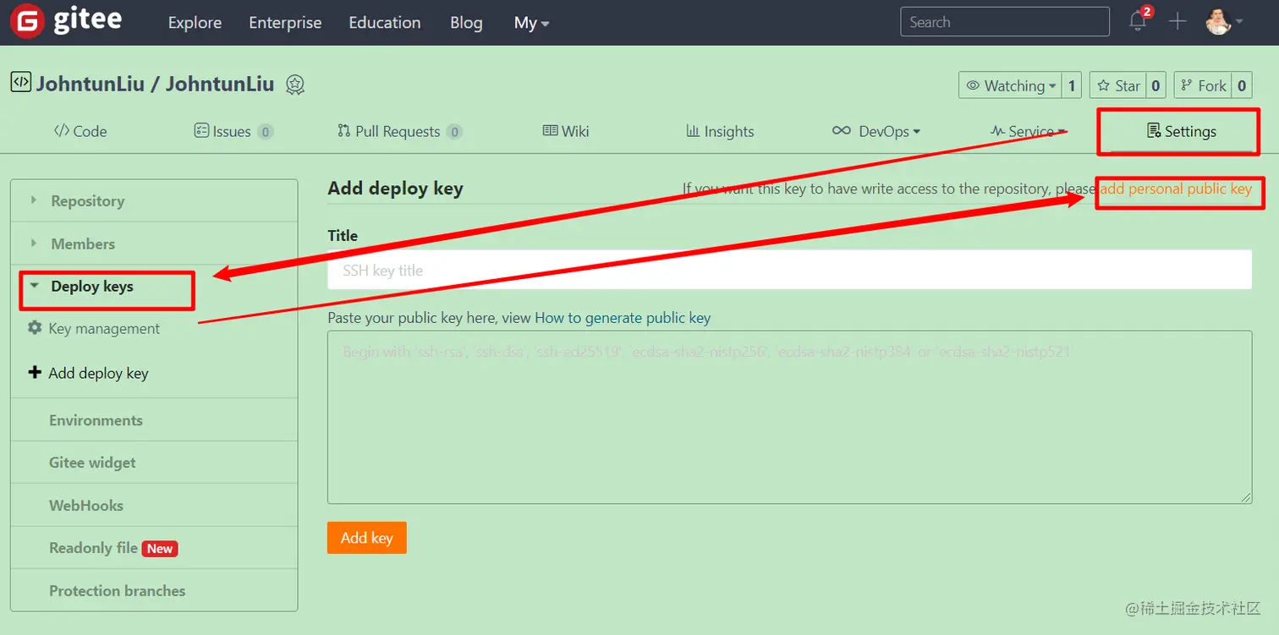Click the Add deploy key heading

395,188
